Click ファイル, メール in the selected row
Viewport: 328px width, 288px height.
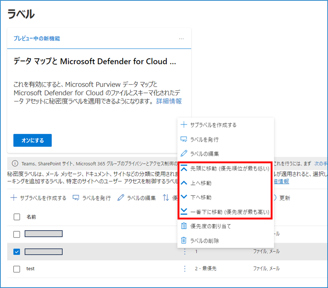tap(266, 251)
